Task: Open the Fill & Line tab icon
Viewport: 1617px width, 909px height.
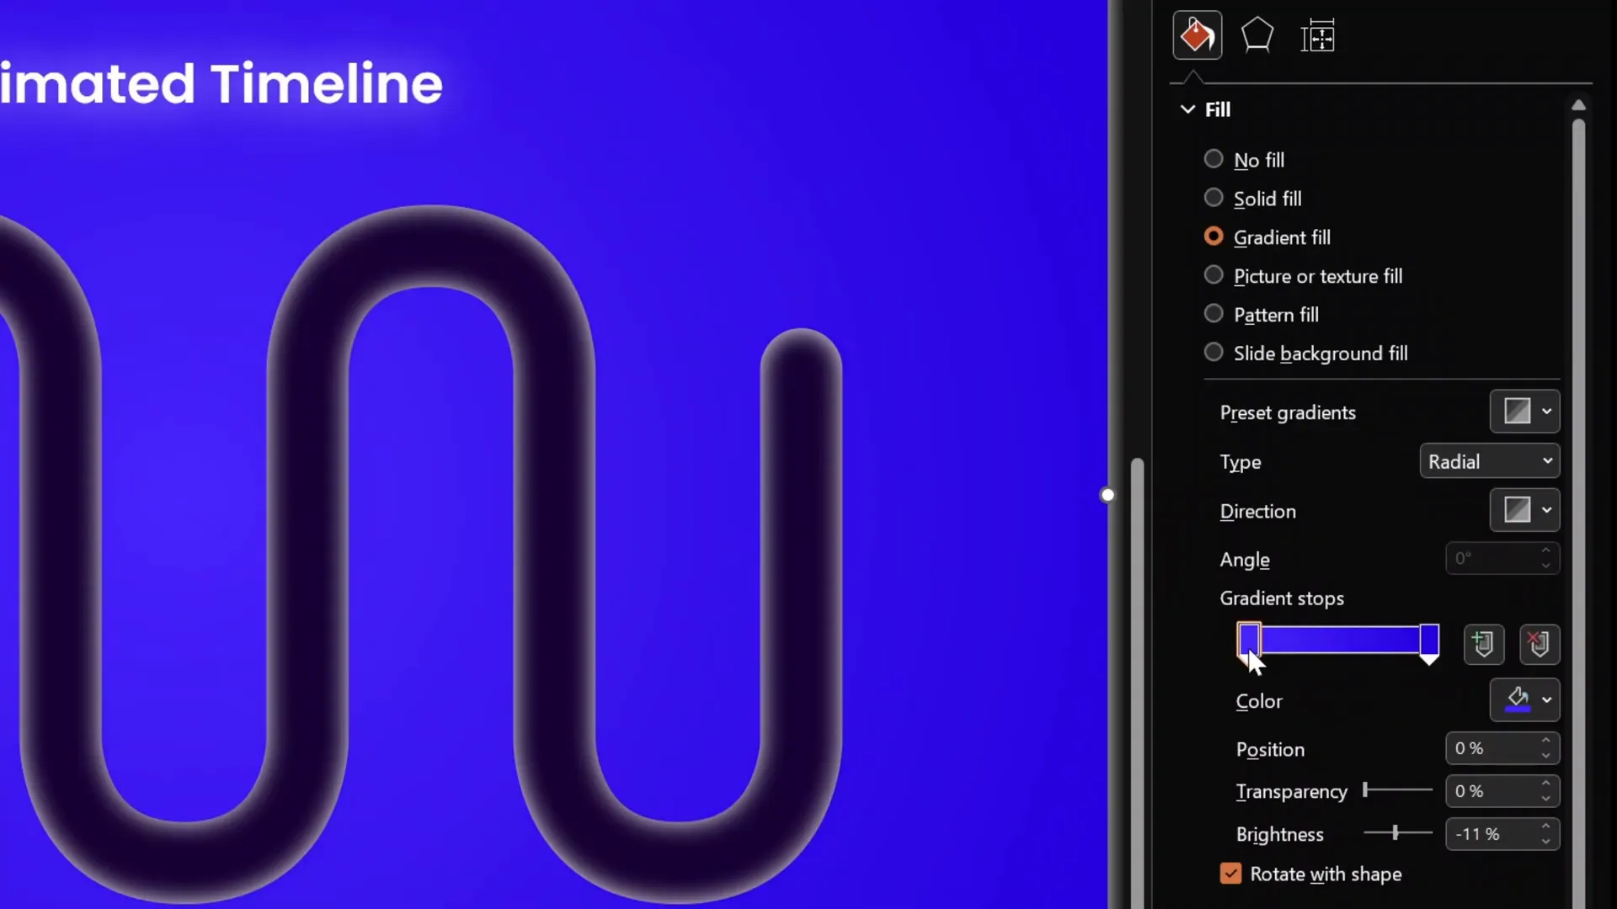Action: click(1197, 35)
